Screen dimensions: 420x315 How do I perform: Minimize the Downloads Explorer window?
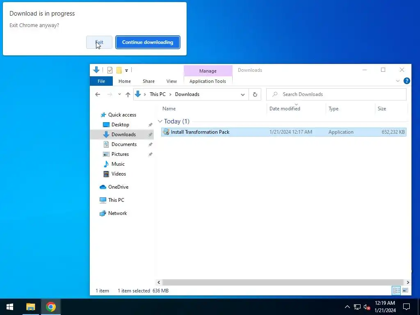365,70
